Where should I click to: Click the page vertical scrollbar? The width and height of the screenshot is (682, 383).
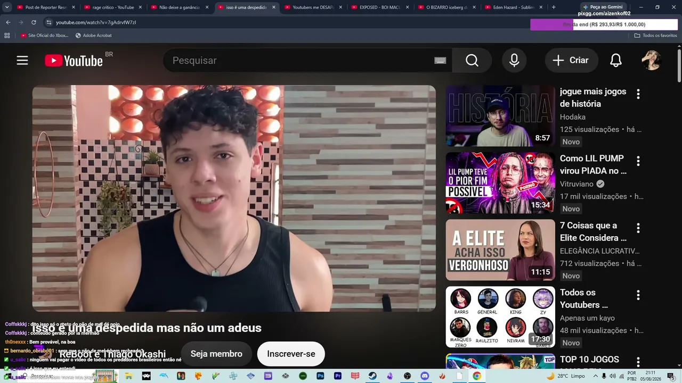(679, 65)
